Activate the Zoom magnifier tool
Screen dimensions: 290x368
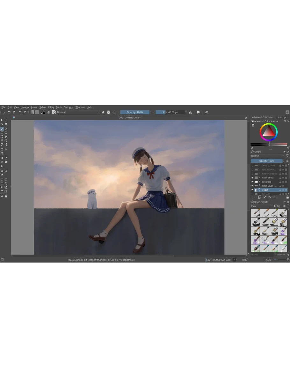point(2,196)
